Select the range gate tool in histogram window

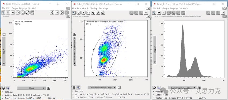pyautogui.click(x=159, y=13)
